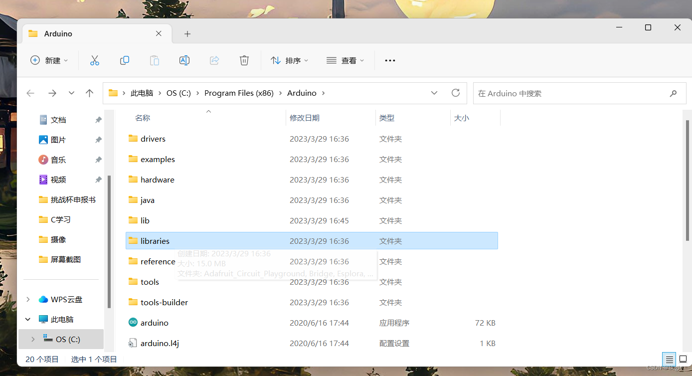Select the reference folder
Image resolution: width=692 pixels, height=376 pixels.
[x=312, y=261]
